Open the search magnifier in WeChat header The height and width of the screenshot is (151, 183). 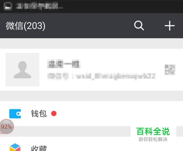(139, 26)
